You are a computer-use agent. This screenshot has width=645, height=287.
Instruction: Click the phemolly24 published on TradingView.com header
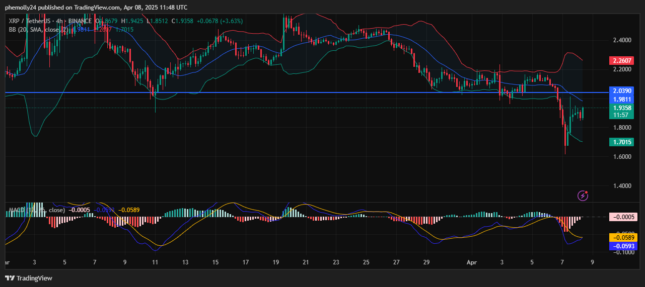pyautogui.click(x=96, y=7)
